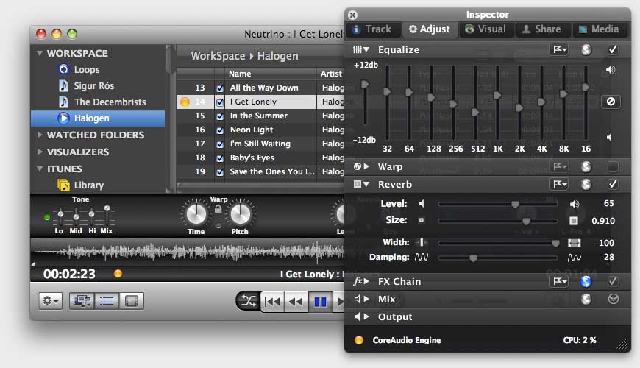640x368 pixels.
Task: Toggle the shuffle button
Action: point(248,302)
